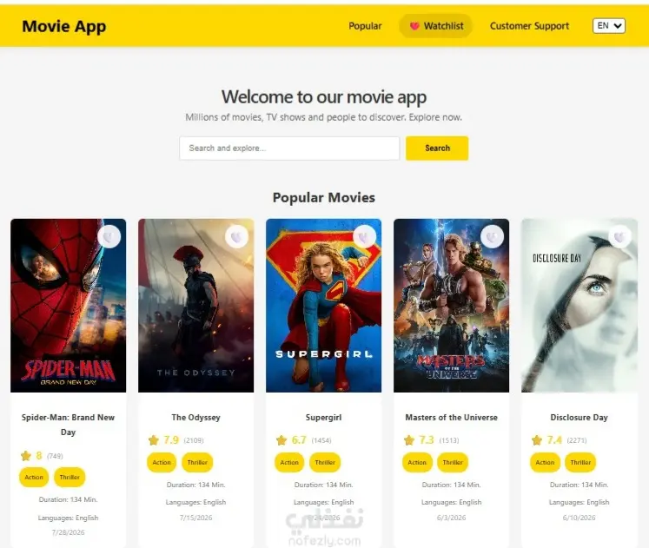Screen dimensions: 649x548
Task: Open the Spider-Man: Brand New Day poster
Action: click(x=69, y=305)
